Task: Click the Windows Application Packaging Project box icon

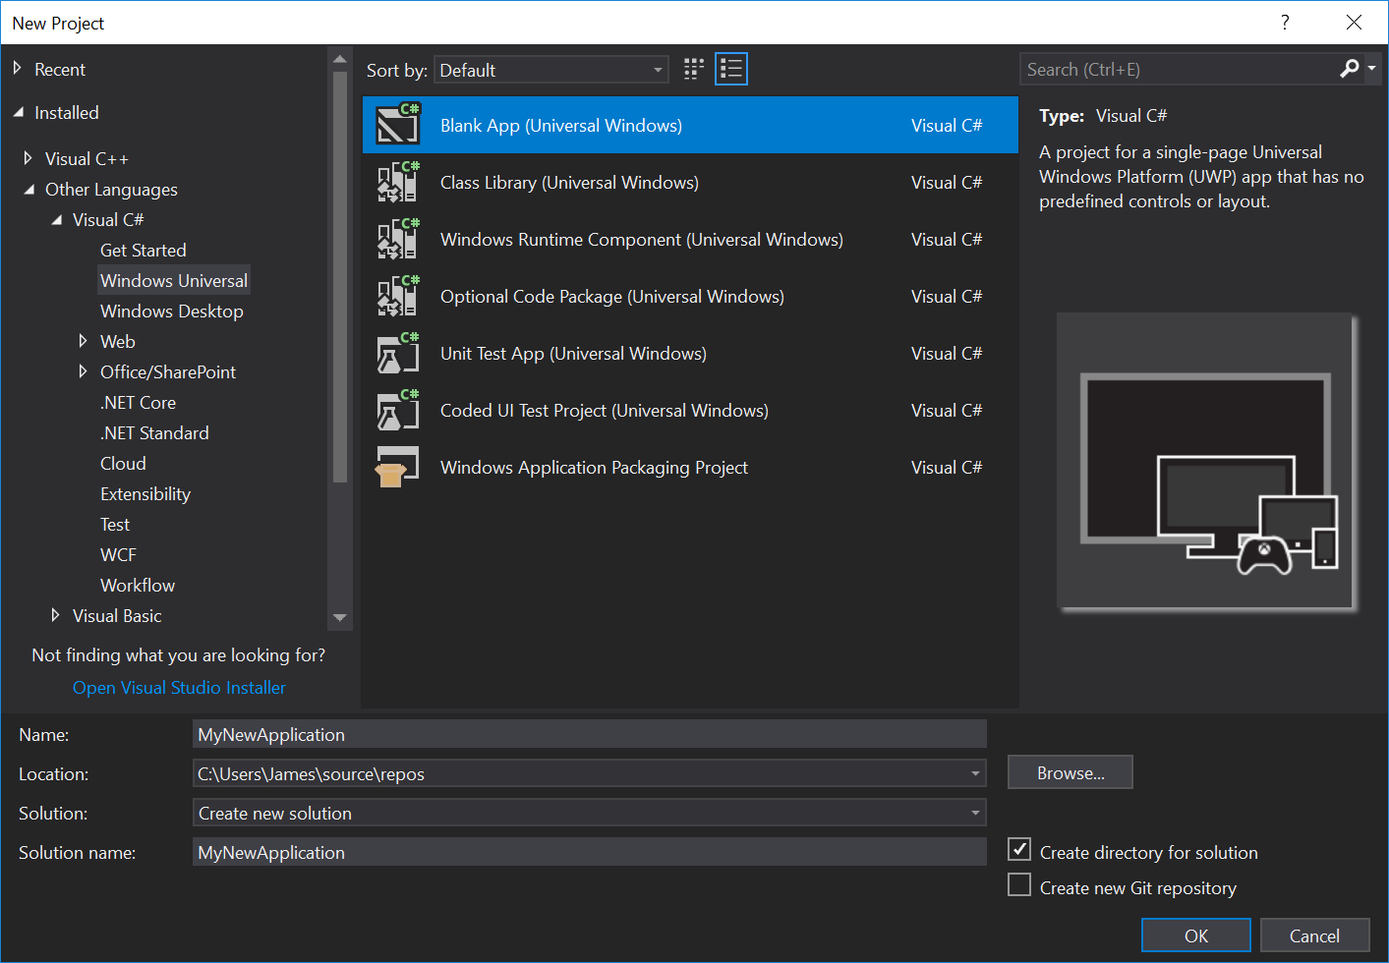Action: click(x=397, y=467)
